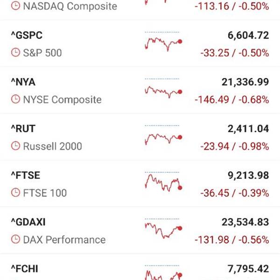Tap the ^RUT ticker symbol
The height and width of the screenshot is (280, 280).
(x=23, y=129)
